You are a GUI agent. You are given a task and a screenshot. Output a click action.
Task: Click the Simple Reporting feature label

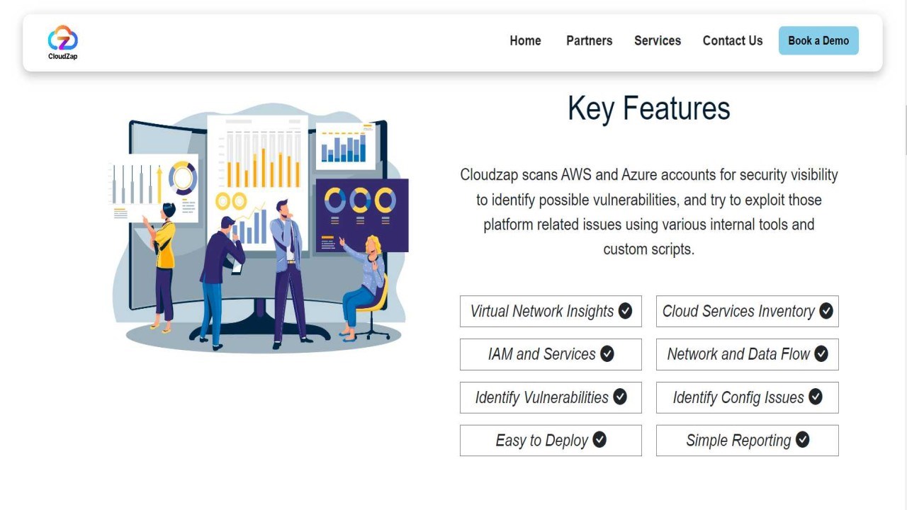click(x=738, y=441)
